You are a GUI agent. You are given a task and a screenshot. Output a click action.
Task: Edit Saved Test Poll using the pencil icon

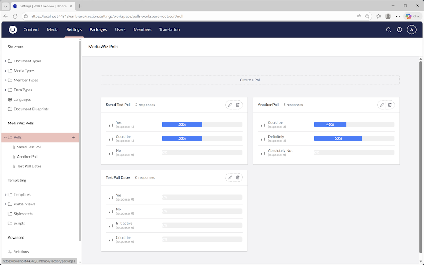[x=230, y=105]
